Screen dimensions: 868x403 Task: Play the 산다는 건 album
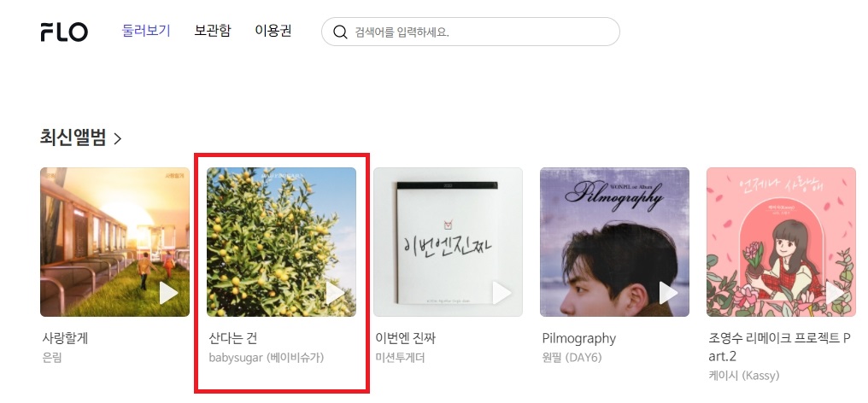[335, 294]
